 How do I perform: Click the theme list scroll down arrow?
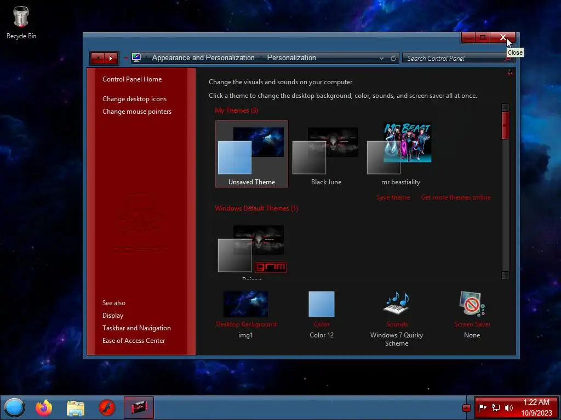(505, 275)
